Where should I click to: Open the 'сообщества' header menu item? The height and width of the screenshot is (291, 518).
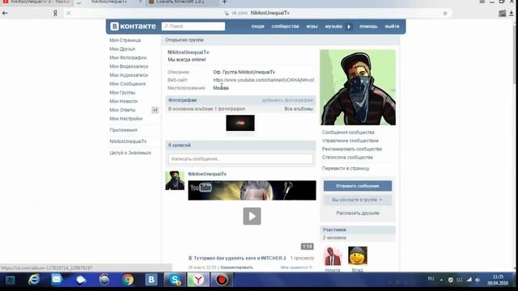click(x=285, y=27)
